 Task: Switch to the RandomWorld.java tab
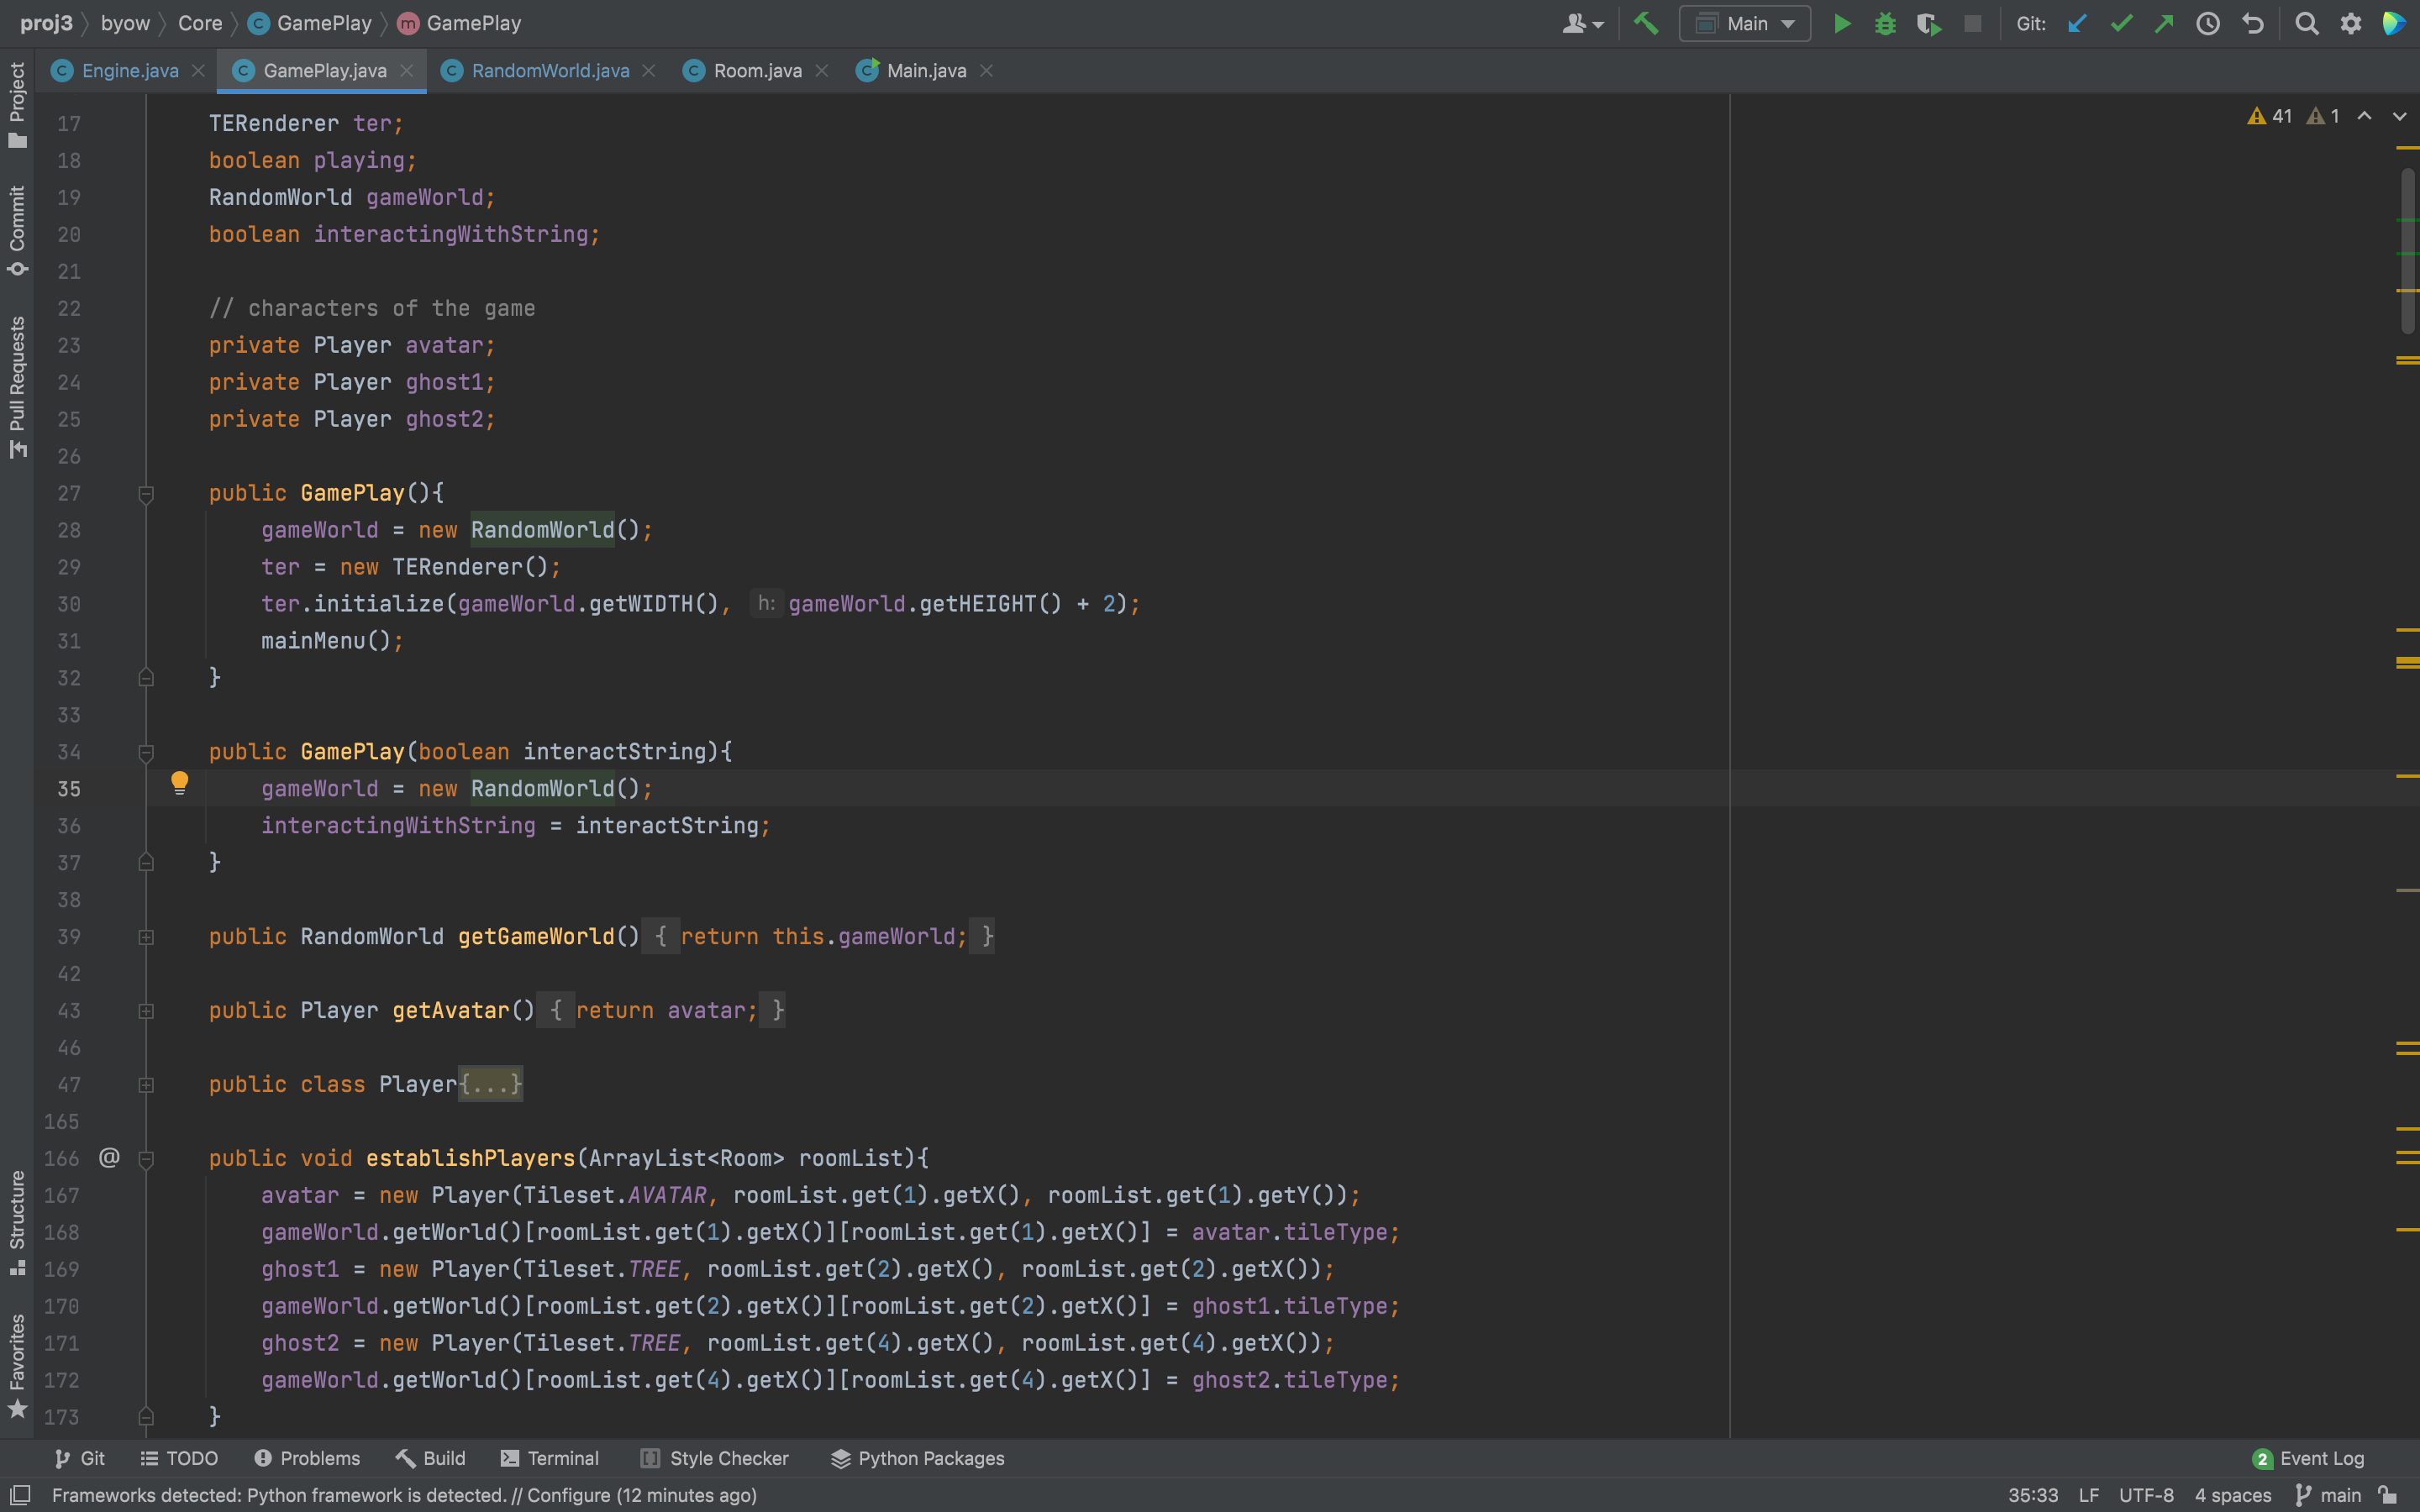coord(549,71)
